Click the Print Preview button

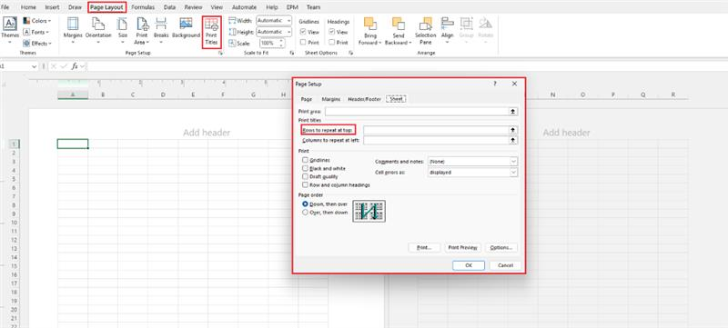[463, 248]
